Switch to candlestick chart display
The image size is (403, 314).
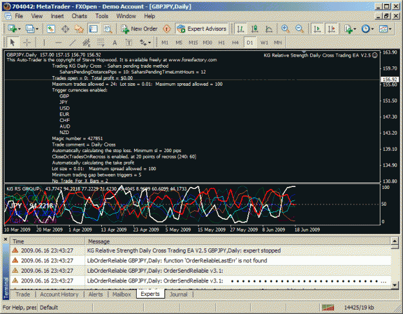point(255,29)
